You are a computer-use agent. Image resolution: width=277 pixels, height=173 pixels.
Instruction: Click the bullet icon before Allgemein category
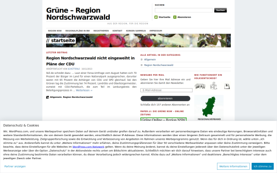click(142, 60)
